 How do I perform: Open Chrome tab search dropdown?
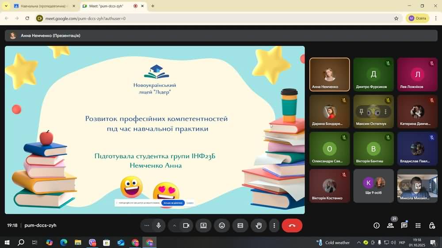point(6,6)
